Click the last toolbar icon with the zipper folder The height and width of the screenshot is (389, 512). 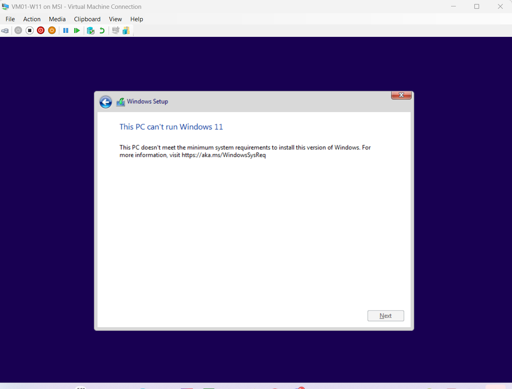click(x=126, y=30)
